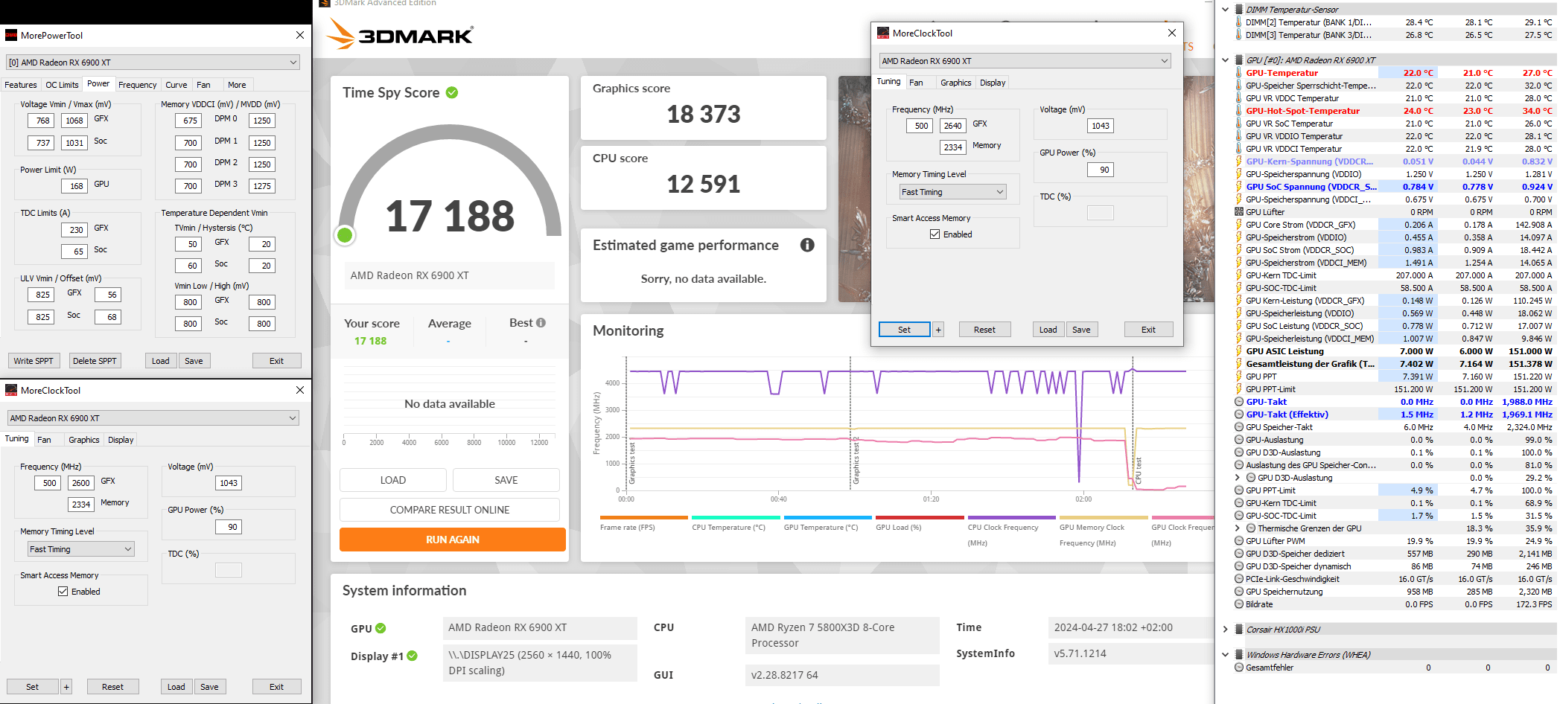Image resolution: width=1560 pixels, height=704 pixels.
Task: Open Fast Timing dropdown in the lower-left MoreClockTool window
Action: click(x=81, y=549)
